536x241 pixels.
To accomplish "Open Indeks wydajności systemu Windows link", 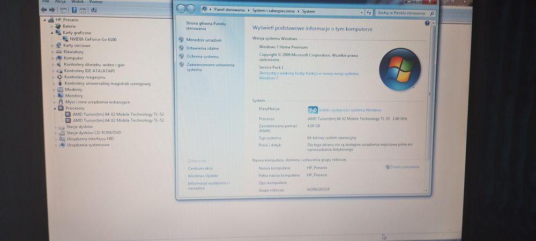I will click(350, 110).
